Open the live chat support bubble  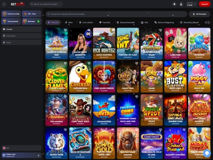pos(207,153)
